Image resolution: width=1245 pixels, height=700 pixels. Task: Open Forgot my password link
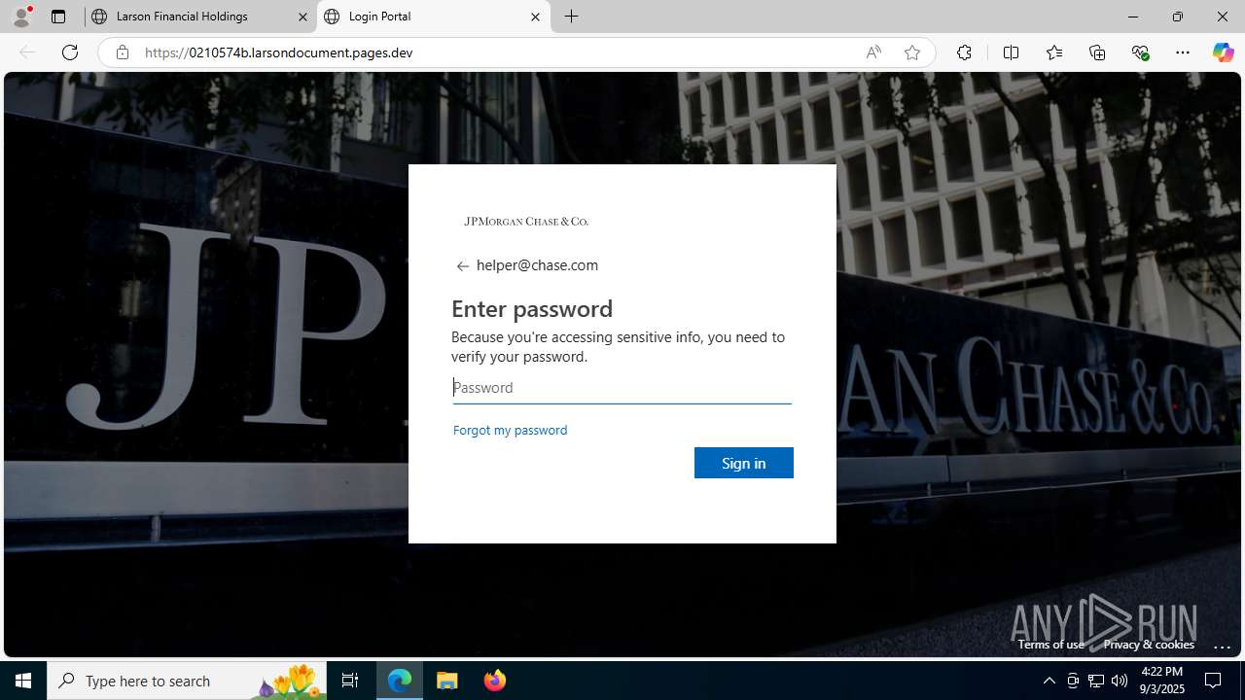click(510, 430)
